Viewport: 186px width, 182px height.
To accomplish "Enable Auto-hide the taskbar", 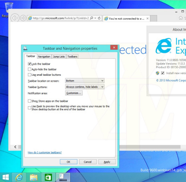I will click(29, 69).
